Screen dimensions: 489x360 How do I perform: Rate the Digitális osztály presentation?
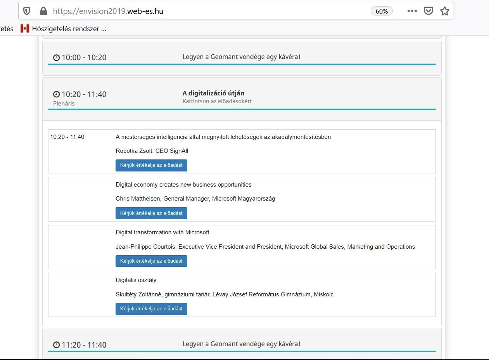151,309
